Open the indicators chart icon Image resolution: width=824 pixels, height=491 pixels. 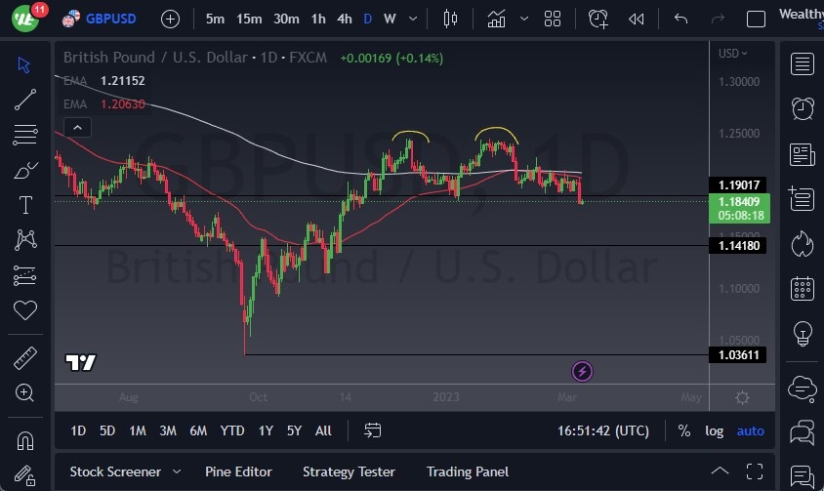click(x=497, y=19)
